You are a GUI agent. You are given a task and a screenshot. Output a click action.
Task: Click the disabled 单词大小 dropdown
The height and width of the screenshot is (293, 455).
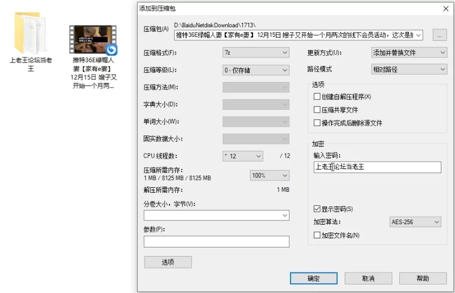click(x=256, y=122)
